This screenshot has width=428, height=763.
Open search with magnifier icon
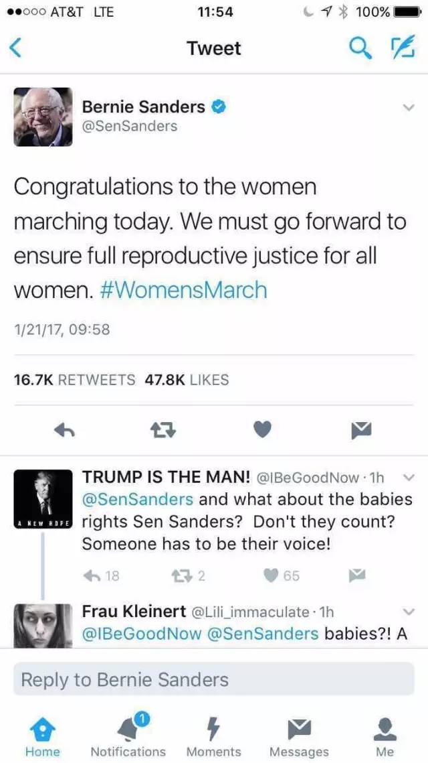pyautogui.click(x=361, y=48)
